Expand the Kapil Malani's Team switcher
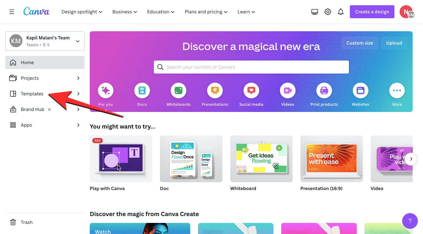This screenshot has height=234, width=423. click(x=45, y=41)
